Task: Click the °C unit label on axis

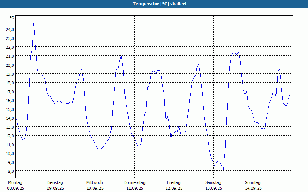Action: (12, 18)
